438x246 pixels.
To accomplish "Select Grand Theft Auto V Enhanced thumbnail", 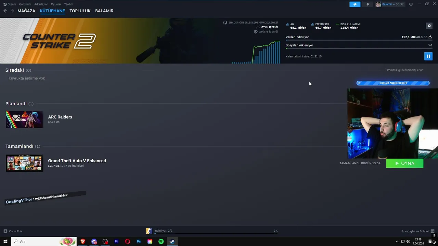I will point(24,163).
